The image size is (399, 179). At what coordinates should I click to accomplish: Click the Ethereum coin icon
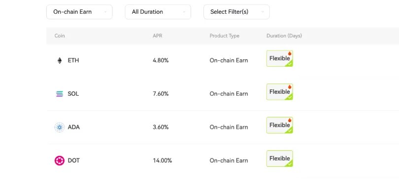pyautogui.click(x=59, y=60)
